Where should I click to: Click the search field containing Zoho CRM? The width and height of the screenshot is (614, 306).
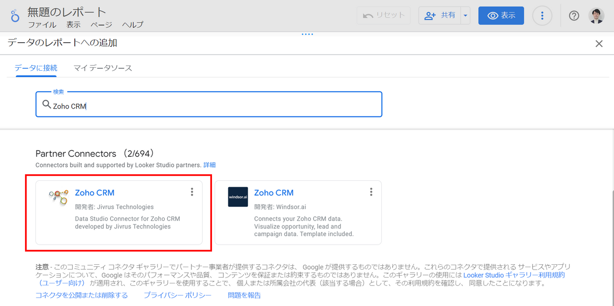(x=209, y=105)
